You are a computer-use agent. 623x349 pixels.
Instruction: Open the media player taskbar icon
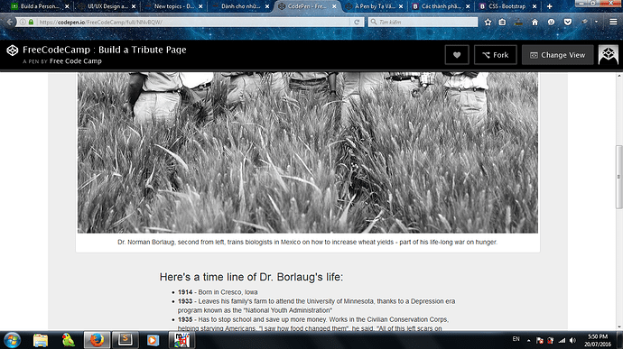[153, 340]
